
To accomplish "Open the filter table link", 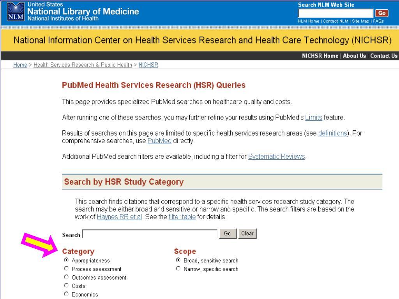I will (x=182, y=217).
